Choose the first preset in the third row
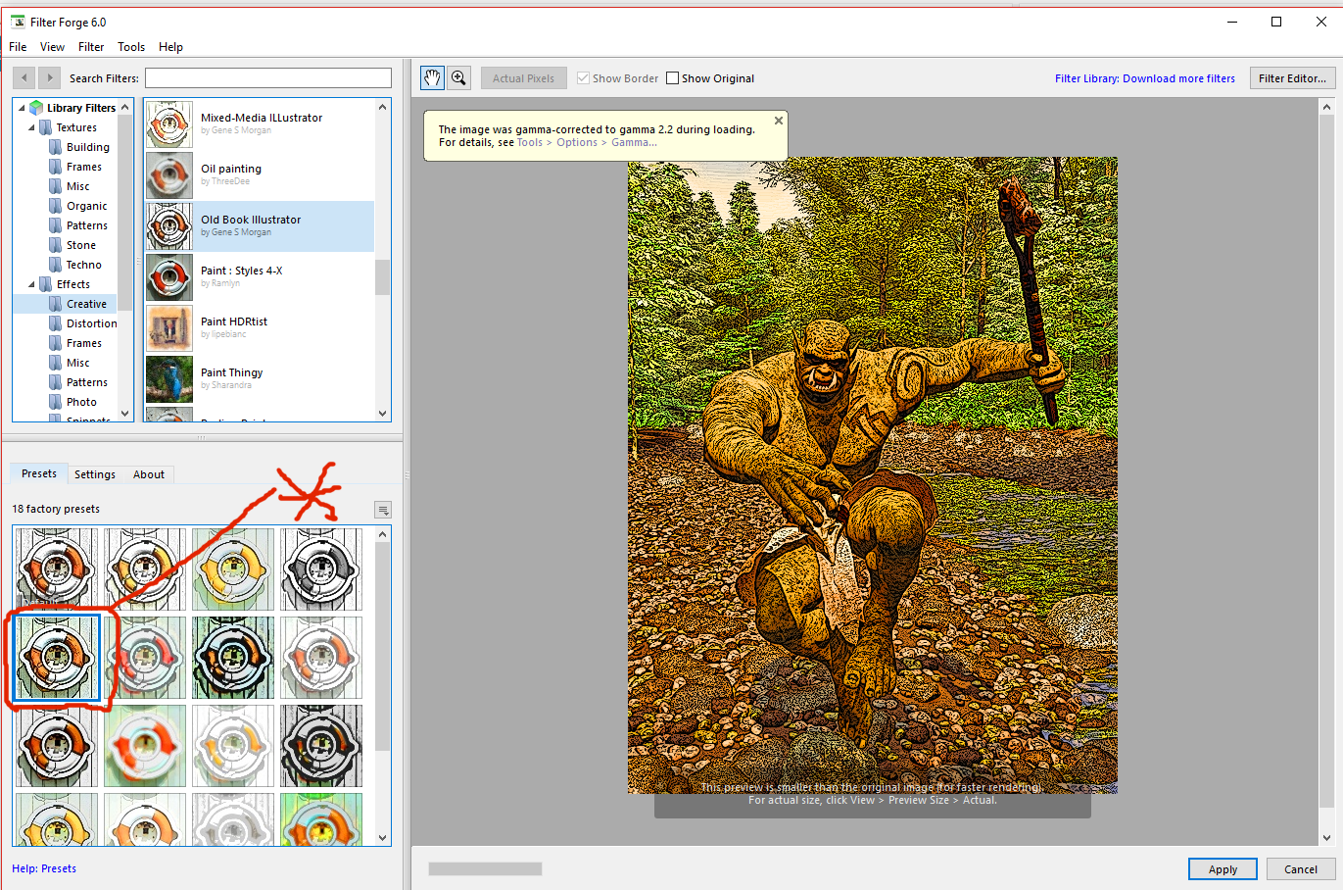 click(57, 746)
